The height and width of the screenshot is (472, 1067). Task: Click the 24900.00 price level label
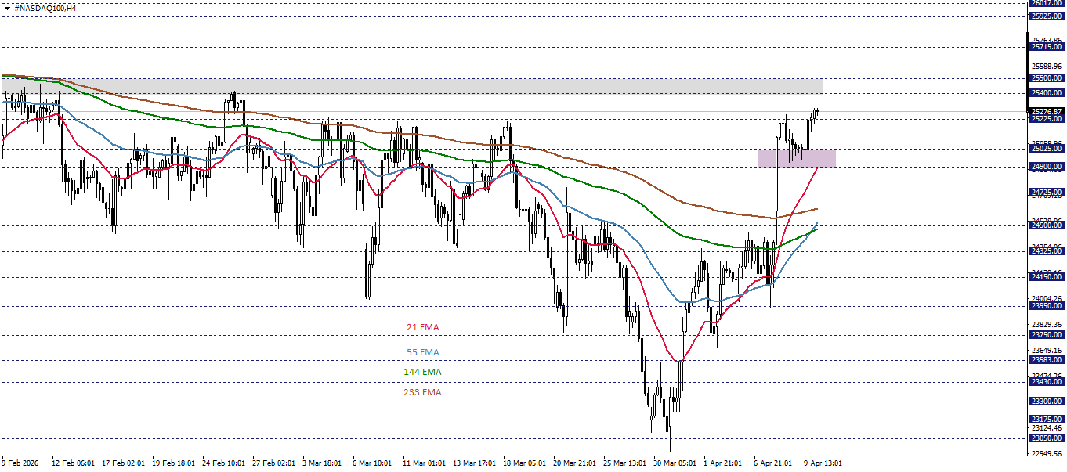pyautogui.click(x=1047, y=168)
